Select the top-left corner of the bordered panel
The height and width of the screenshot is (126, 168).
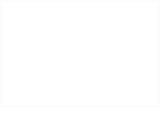tap(1, 1)
